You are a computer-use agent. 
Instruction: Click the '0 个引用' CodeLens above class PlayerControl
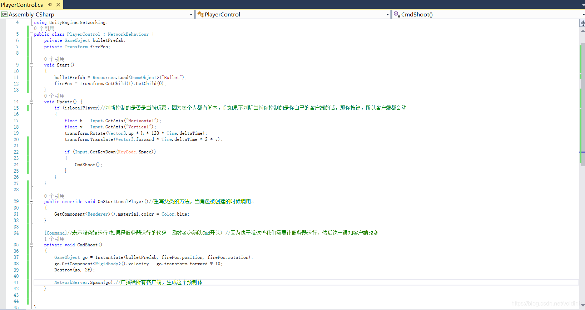44,28
